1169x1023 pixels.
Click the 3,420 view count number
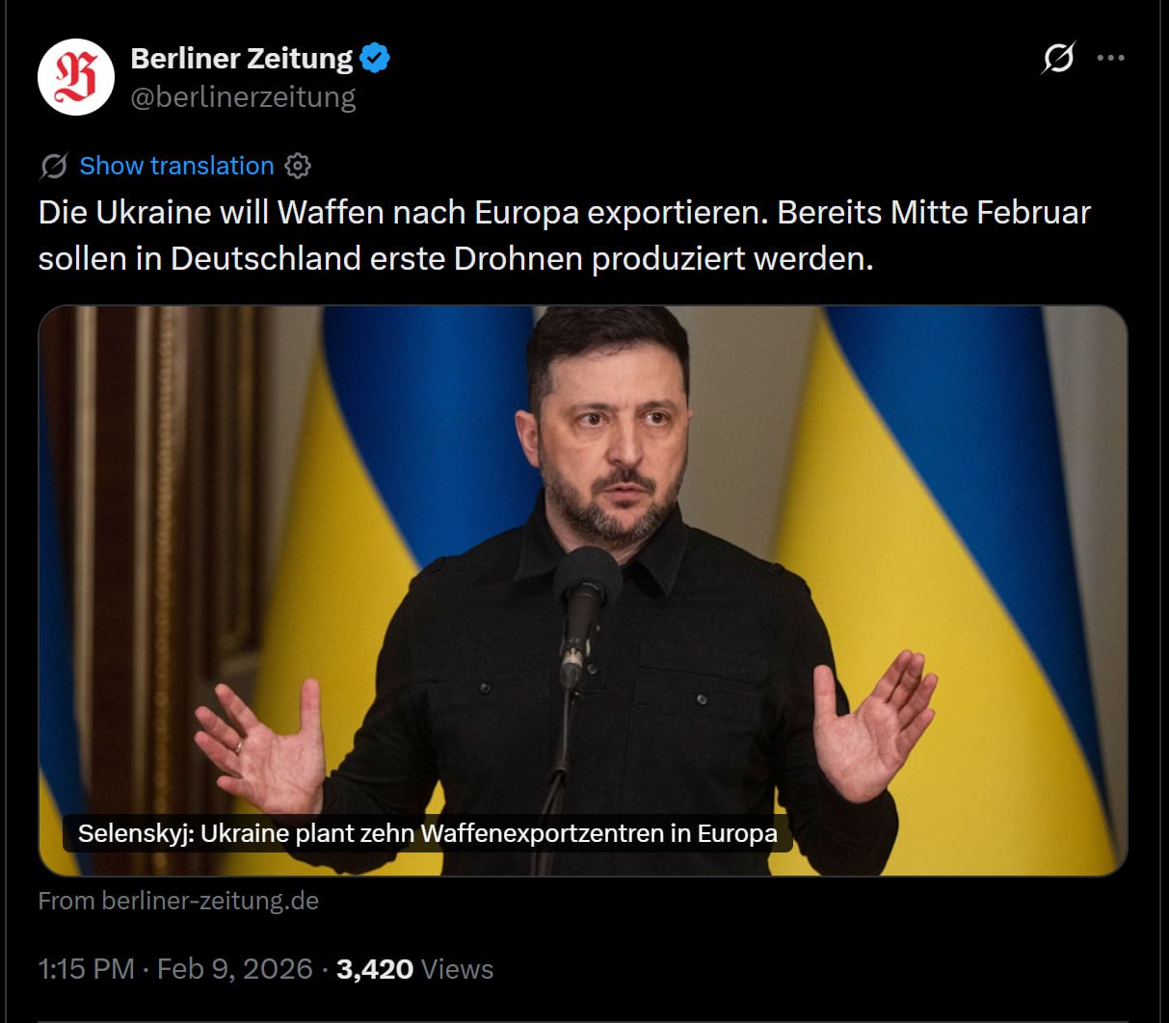pos(375,969)
